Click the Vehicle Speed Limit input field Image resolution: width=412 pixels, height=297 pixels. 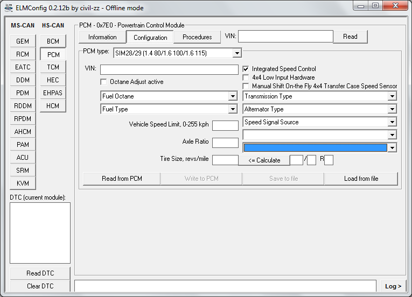click(x=225, y=125)
